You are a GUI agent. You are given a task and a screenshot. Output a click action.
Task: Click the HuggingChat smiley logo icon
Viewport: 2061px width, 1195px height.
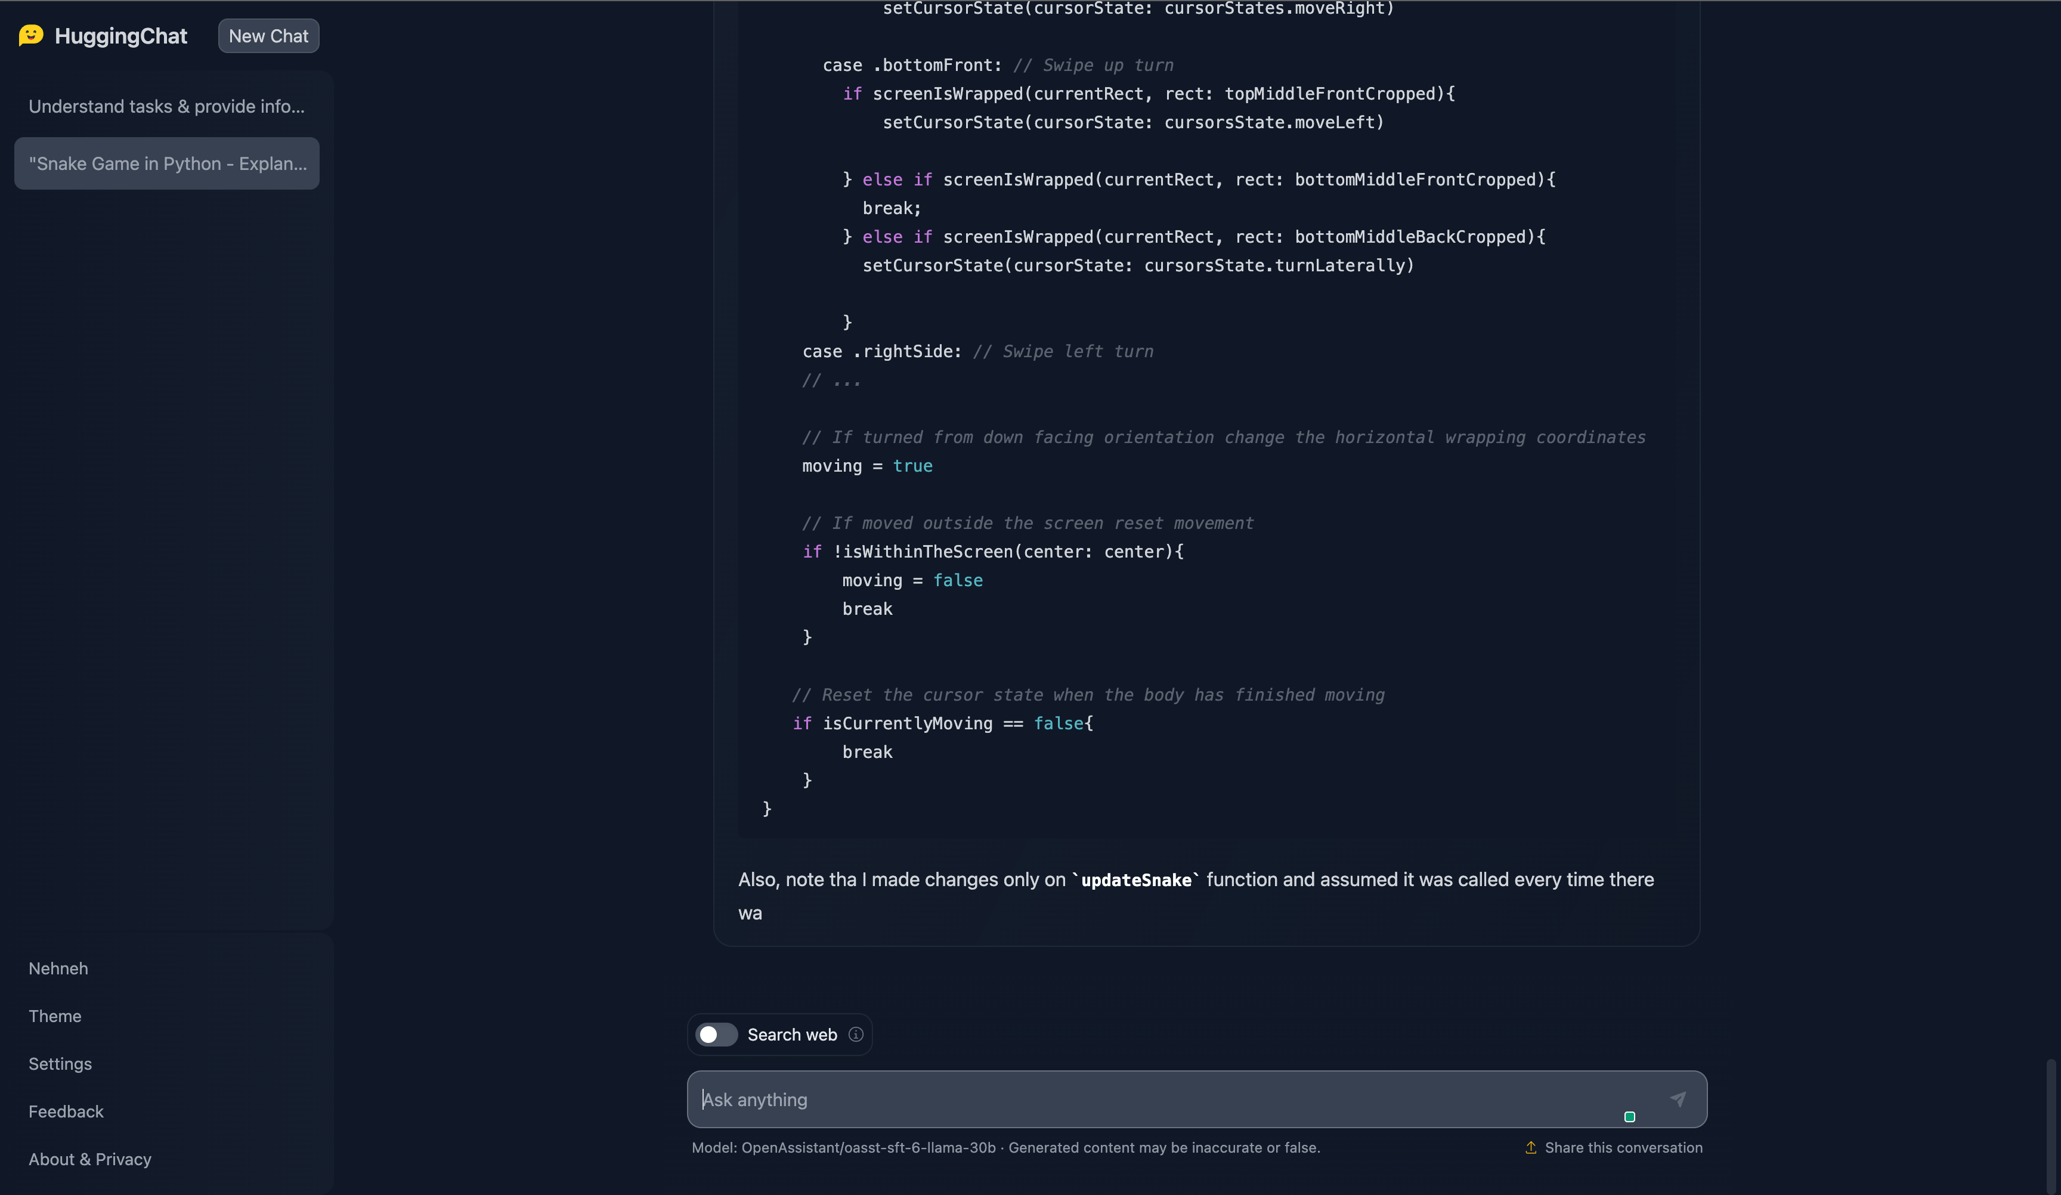31,35
